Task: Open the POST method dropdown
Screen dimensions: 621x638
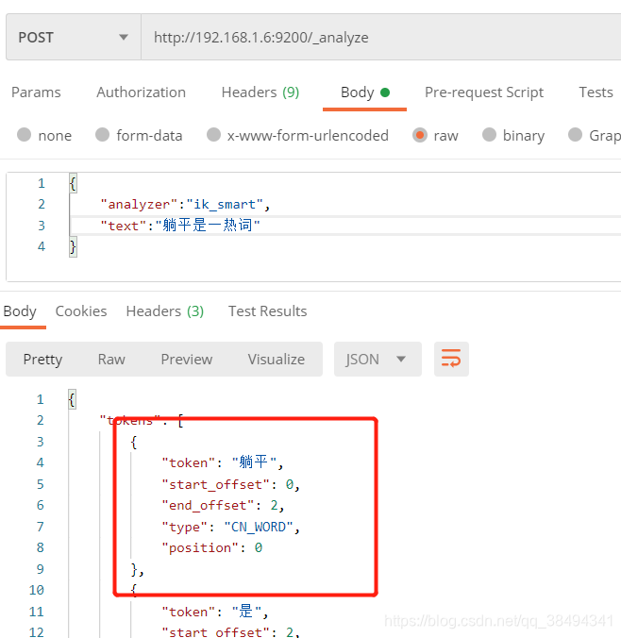Action: (72, 38)
